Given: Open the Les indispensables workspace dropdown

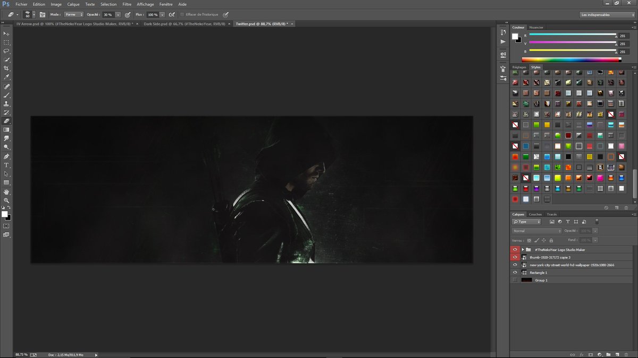Looking at the screenshot, I should (x=608, y=15).
